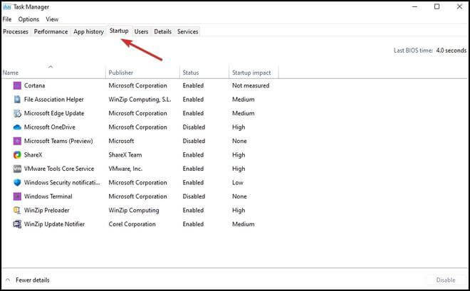
Task: Click the Task Manager title bar icon
Action: pos(6,6)
